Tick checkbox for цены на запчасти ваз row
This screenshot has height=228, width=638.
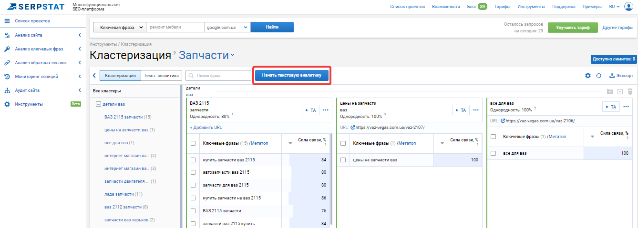343,160
